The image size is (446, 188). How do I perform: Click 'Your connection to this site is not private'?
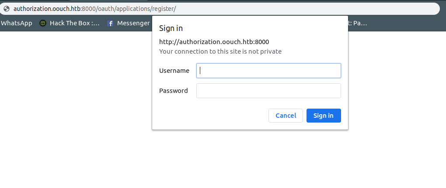(x=220, y=51)
